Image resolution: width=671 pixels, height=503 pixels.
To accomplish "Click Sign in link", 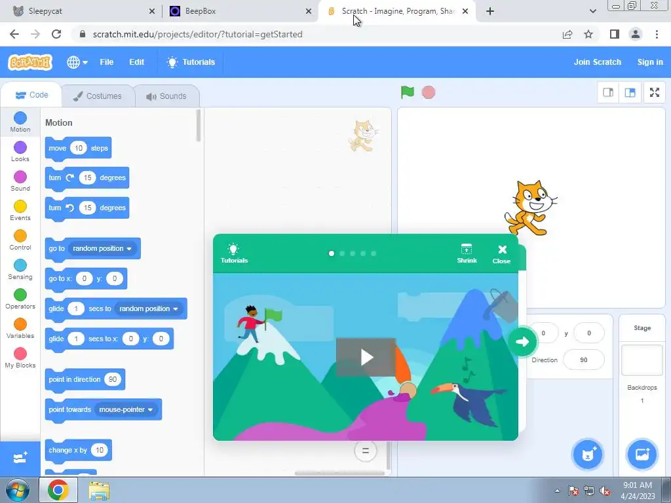I will coord(650,62).
